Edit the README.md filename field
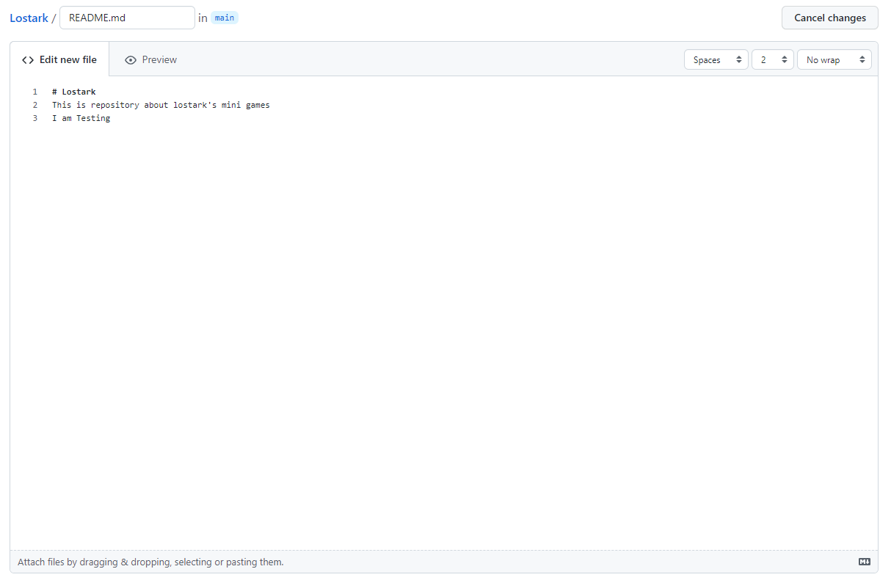The image size is (891, 580). click(x=127, y=18)
